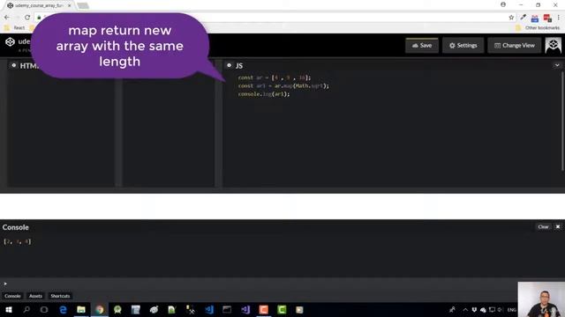
Task: Click the console output array result
Action: [x=18, y=241]
